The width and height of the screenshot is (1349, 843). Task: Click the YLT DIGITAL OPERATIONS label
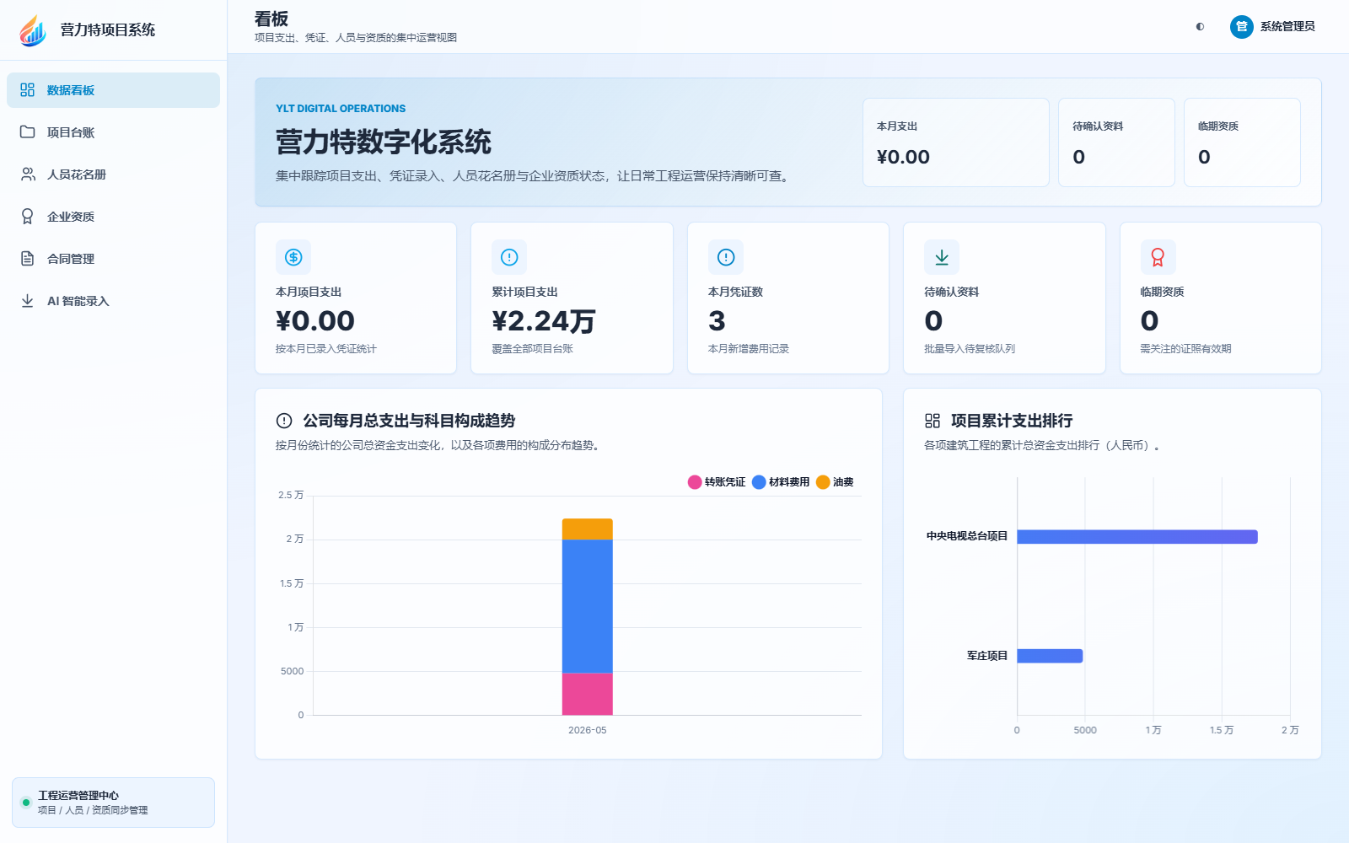point(341,109)
